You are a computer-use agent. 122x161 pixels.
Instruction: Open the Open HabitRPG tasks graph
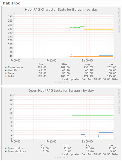tap(61, 124)
